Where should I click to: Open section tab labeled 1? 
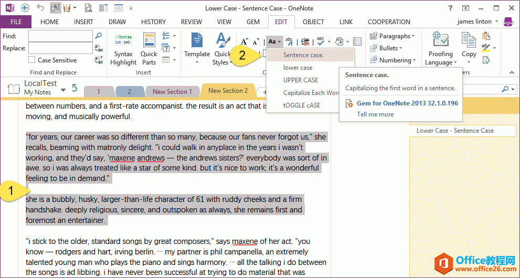(x=99, y=92)
